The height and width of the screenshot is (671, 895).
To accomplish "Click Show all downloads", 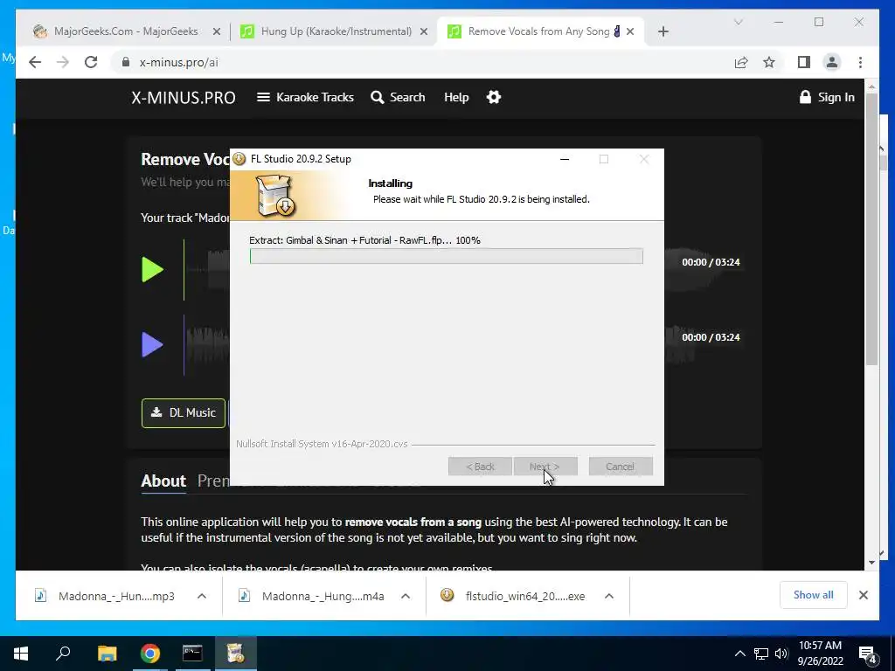I will 814,595.
